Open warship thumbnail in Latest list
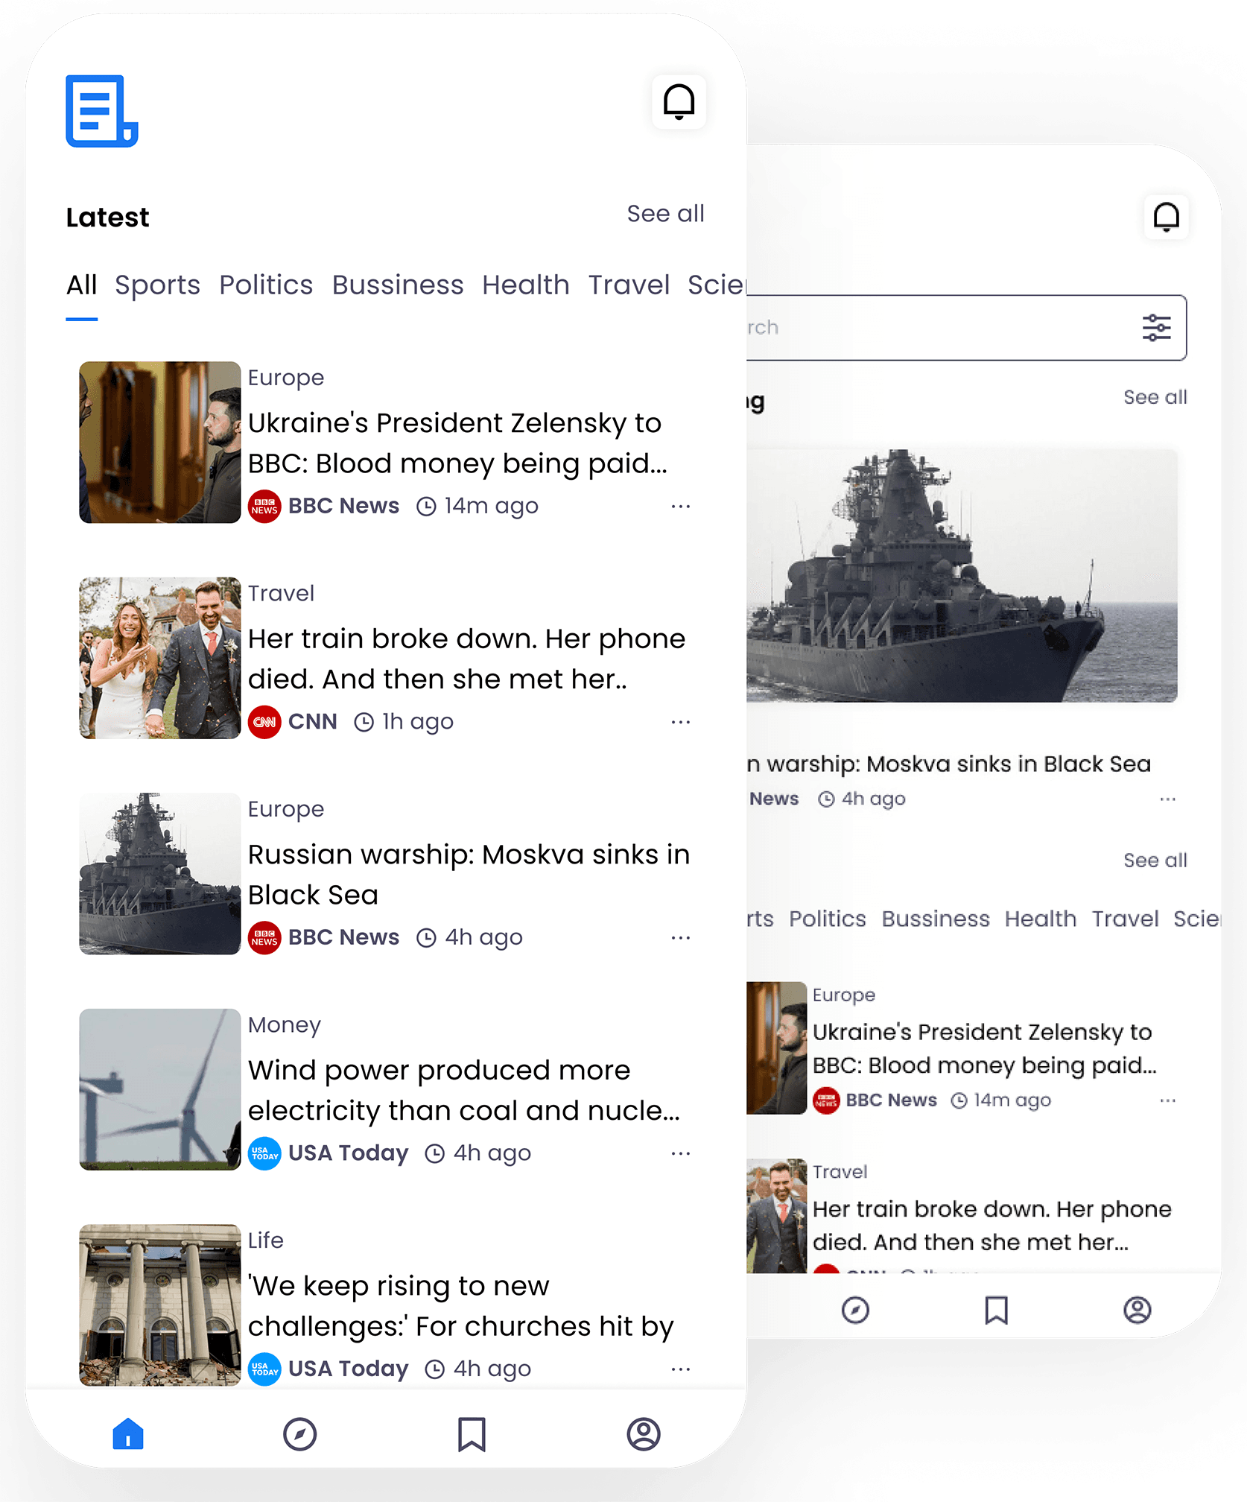Screen dimensions: 1247x1502 pyautogui.click(x=160, y=873)
